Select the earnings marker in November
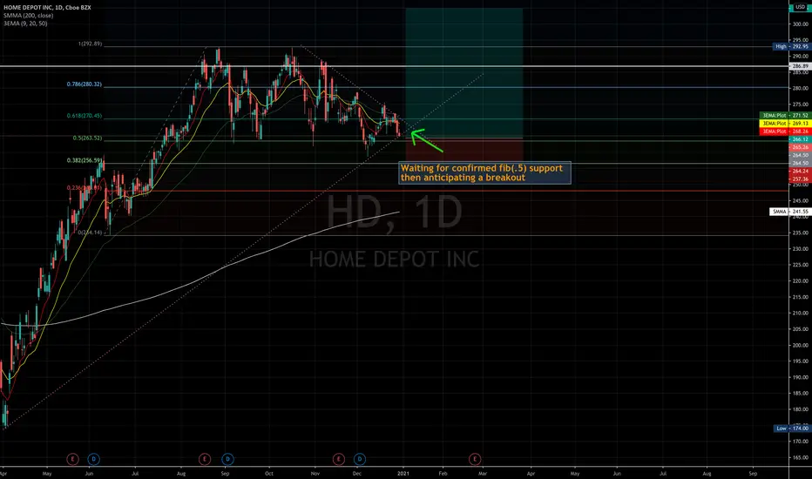This screenshot has height=479, width=812. pyautogui.click(x=338, y=459)
